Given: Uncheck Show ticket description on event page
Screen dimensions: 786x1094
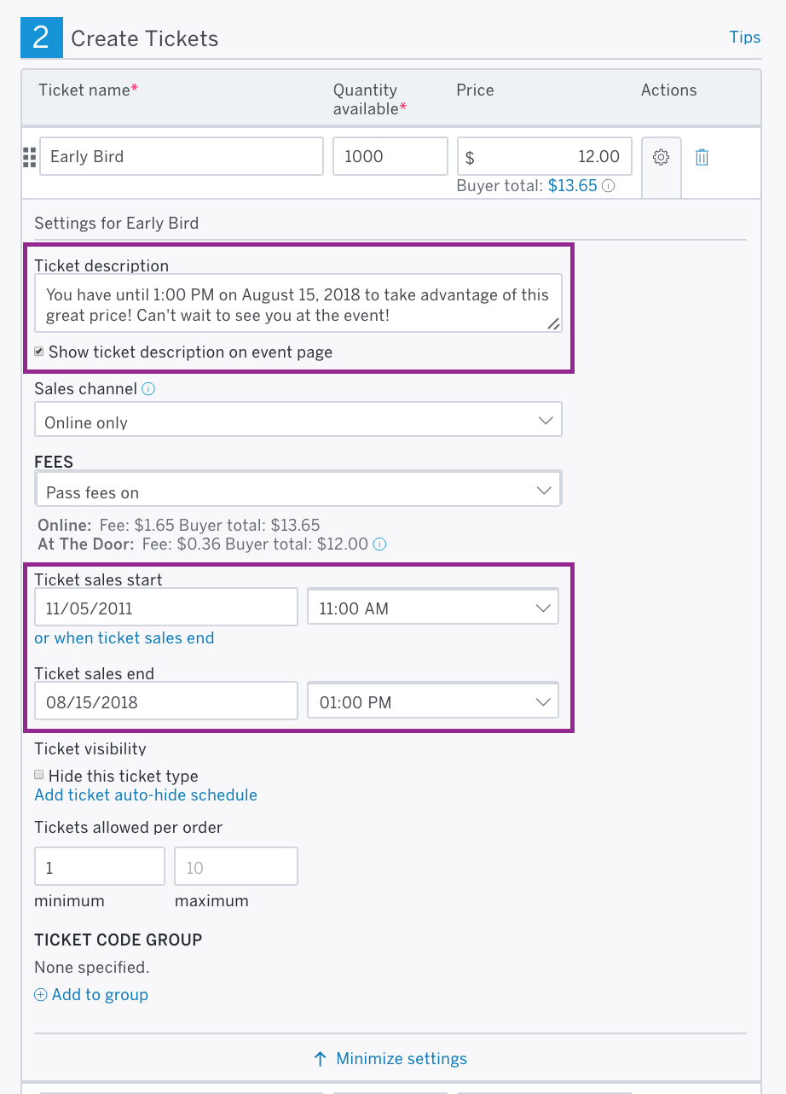Looking at the screenshot, I should 38,351.
